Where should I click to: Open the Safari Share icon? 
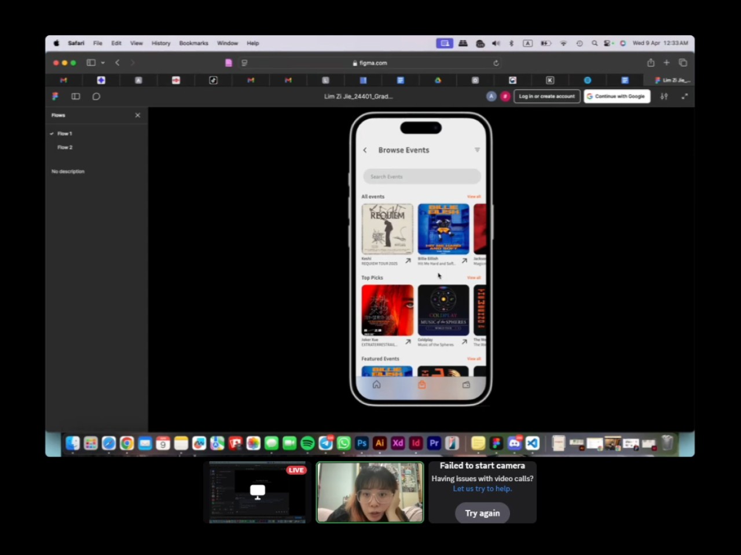pos(651,62)
